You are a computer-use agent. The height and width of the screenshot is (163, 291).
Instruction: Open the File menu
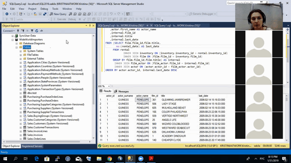click(4, 9)
